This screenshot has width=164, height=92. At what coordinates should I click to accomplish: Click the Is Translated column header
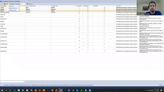pos(88,6)
